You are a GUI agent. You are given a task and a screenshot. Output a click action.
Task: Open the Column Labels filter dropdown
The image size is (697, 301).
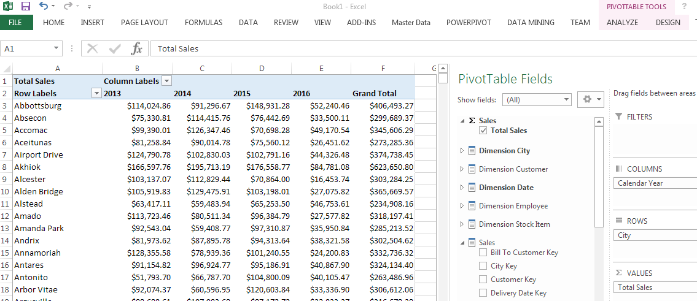point(166,81)
